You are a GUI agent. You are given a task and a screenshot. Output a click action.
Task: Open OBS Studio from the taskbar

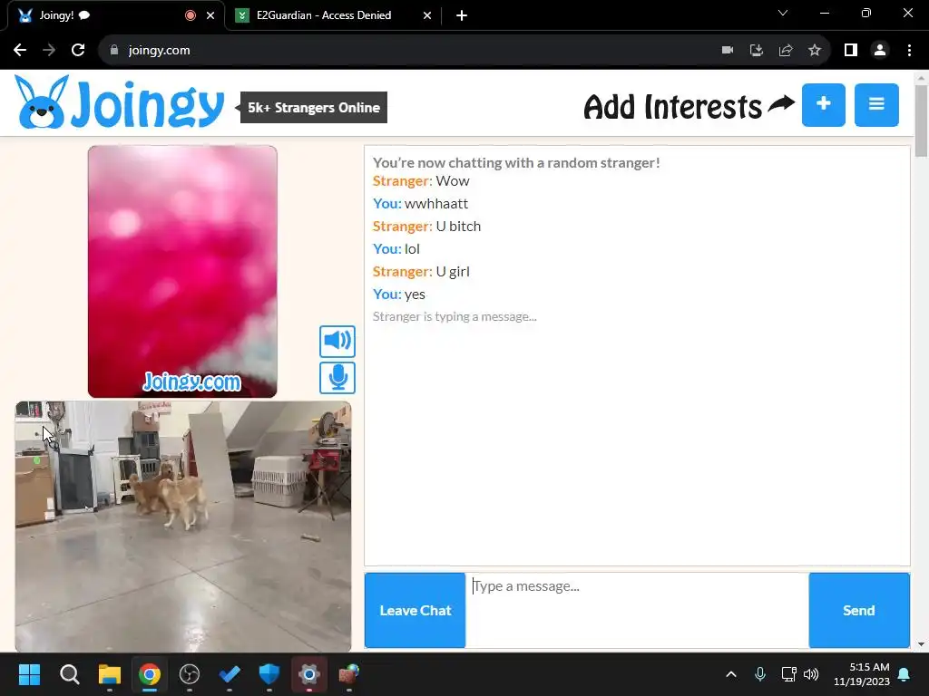click(x=190, y=674)
